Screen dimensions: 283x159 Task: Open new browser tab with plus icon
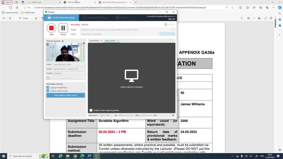135,2
